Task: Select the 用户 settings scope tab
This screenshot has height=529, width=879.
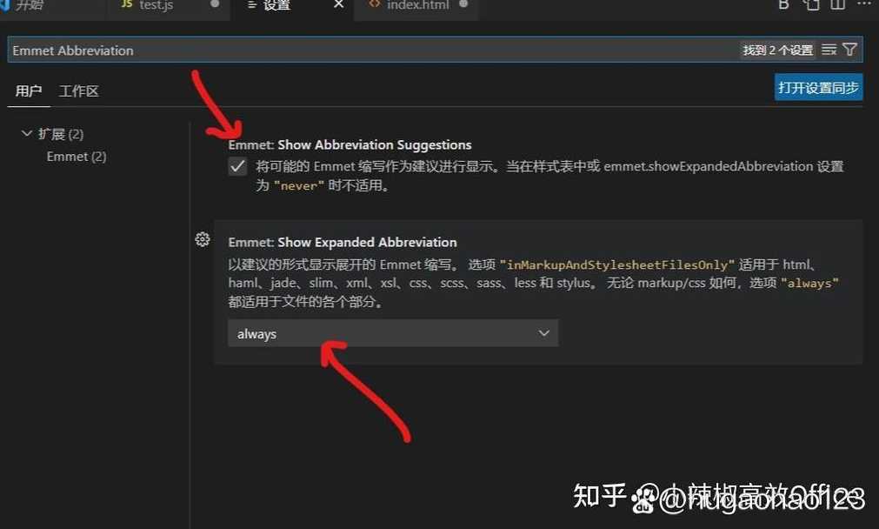Action: coord(29,90)
